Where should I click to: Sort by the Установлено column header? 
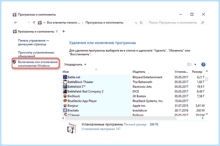[x=181, y=72]
